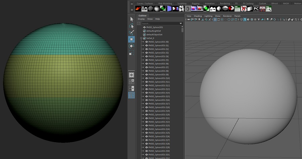
Task: Click the Outliner panel tab
Action: click(x=143, y=15)
